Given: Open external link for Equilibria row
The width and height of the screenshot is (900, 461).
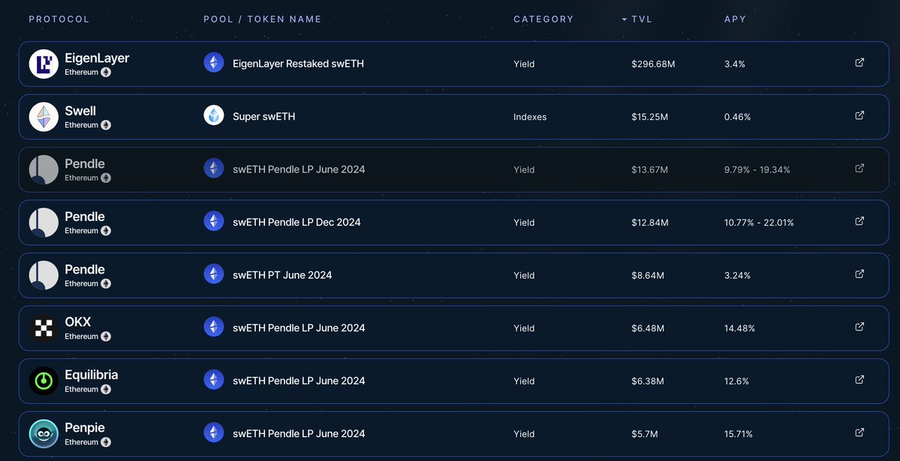Looking at the screenshot, I should pyautogui.click(x=859, y=380).
